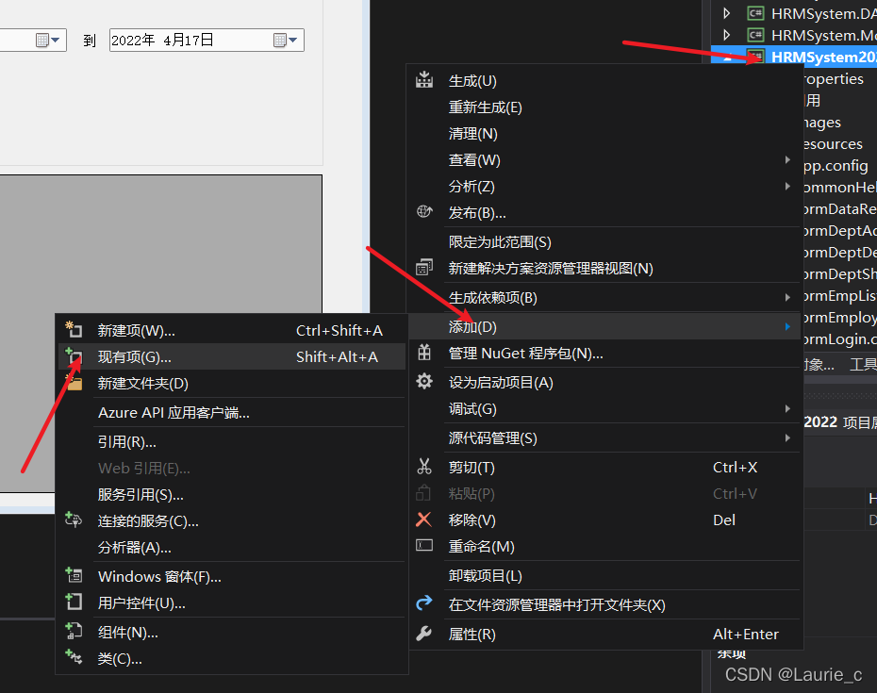
Task: Click the wrench icon next to 属性(R)
Action: click(424, 634)
